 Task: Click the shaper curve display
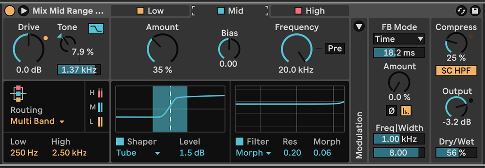(171, 109)
